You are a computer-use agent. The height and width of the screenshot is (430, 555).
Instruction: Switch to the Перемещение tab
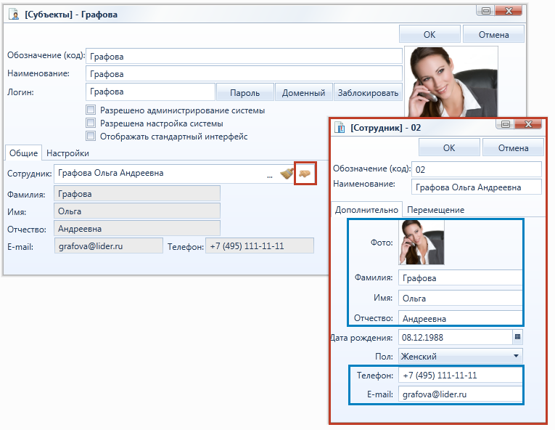pyautogui.click(x=435, y=209)
